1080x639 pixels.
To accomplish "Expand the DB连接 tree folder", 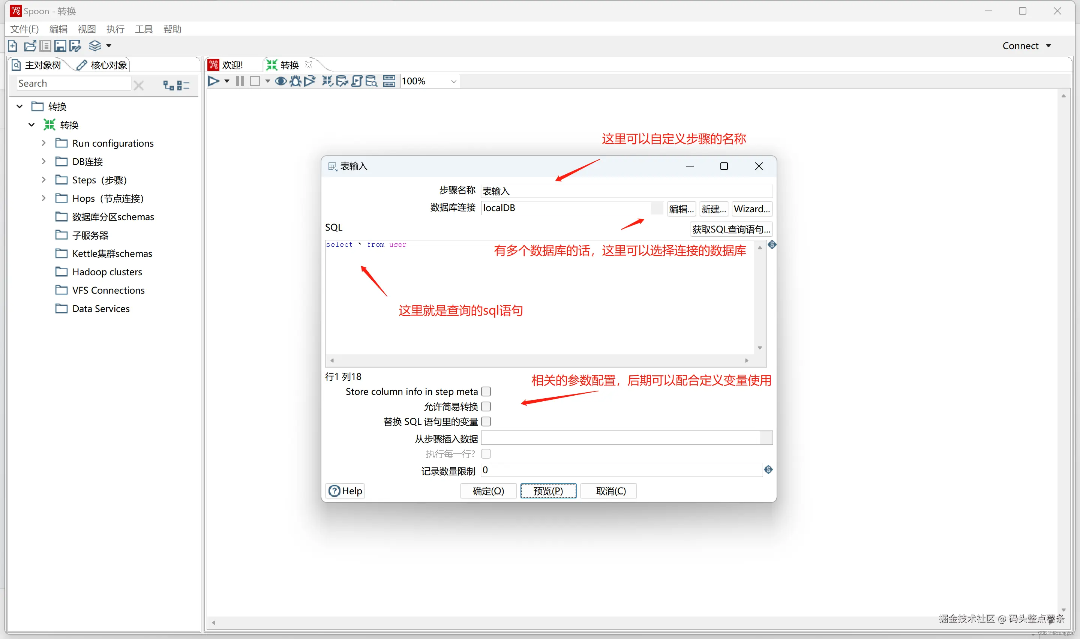I will tap(43, 162).
